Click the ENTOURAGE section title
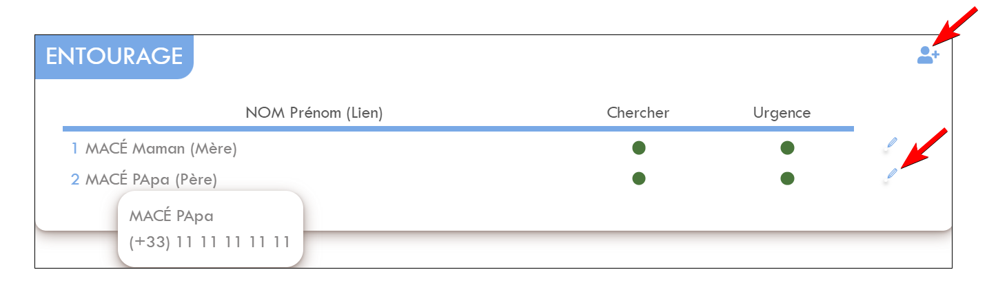Viewport: 987px width, 303px height. click(x=114, y=56)
